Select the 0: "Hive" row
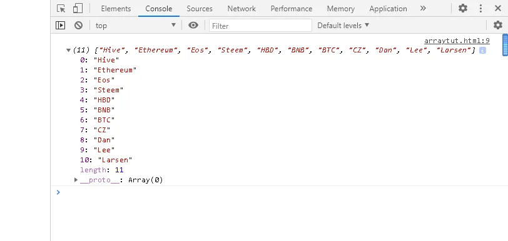The image size is (508, 241). [100, 60]
